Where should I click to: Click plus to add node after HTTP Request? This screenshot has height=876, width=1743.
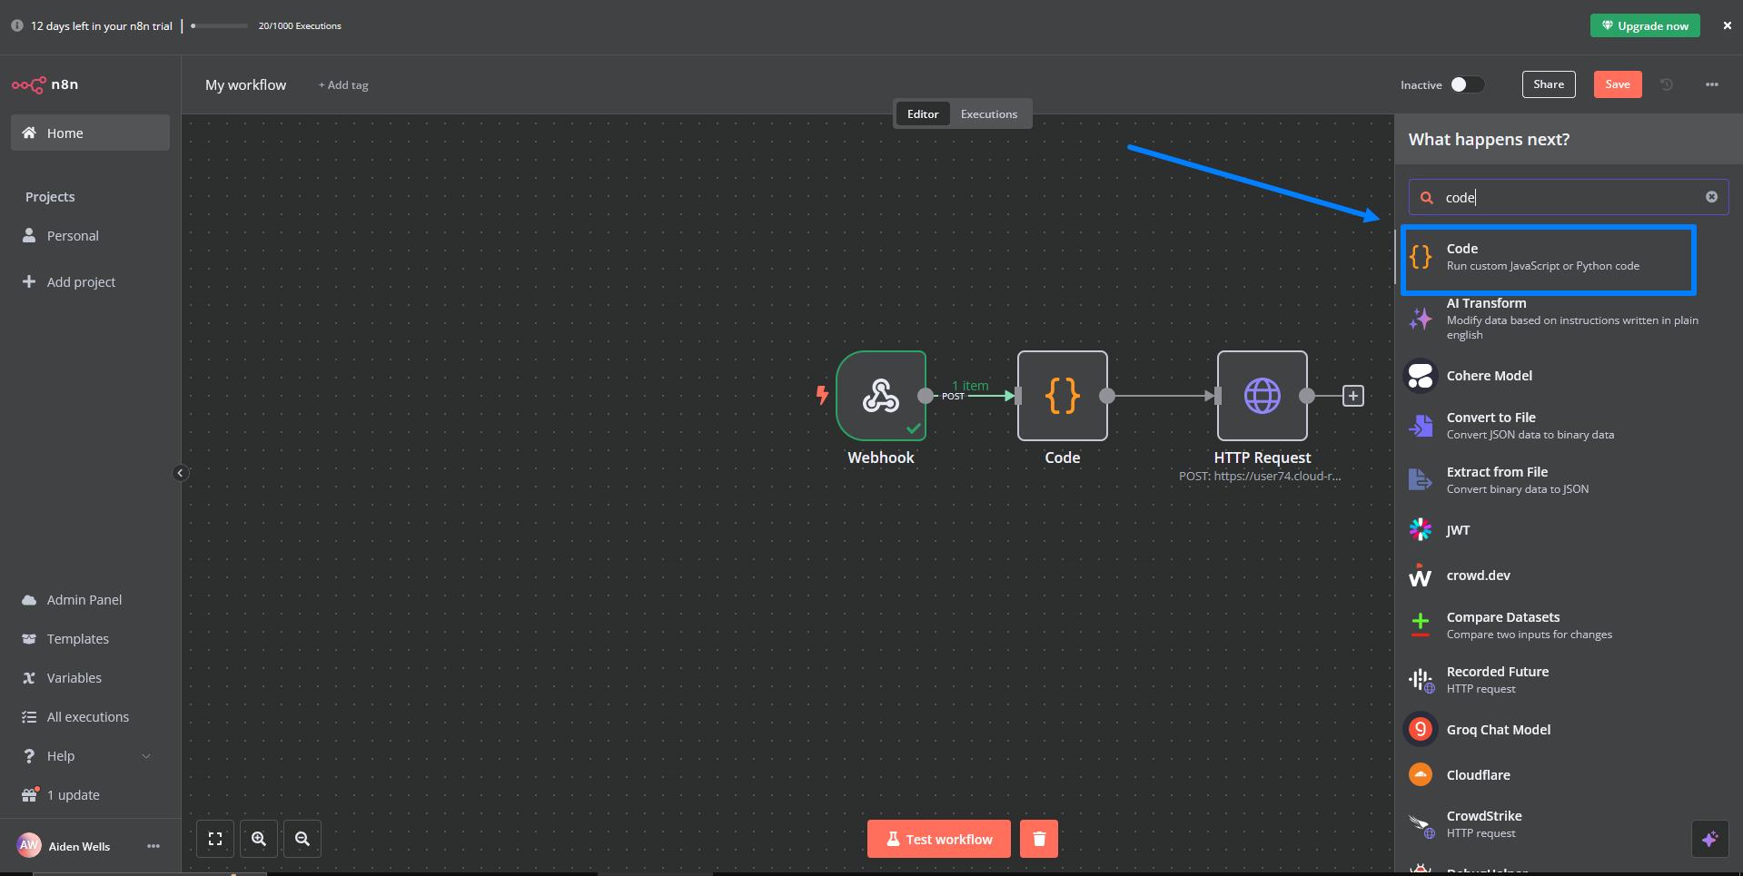[x=1353, y=396]
